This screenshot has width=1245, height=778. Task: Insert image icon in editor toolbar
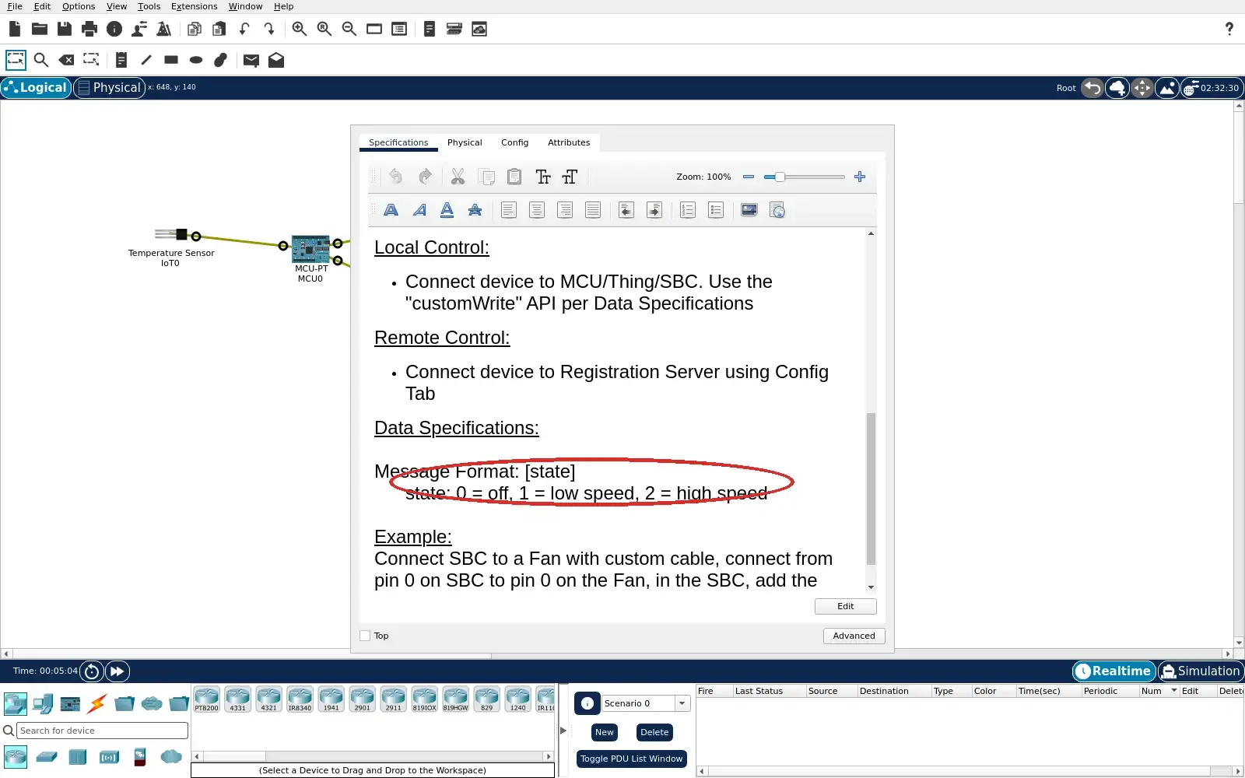pos(749,210)
